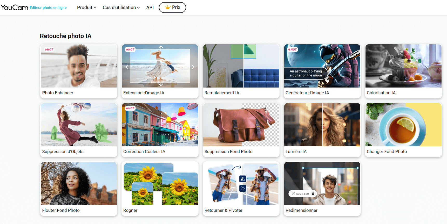Select the Rogner crop tool card
Image resolution: width=447 pixels, height=224 pixels.
160,189
